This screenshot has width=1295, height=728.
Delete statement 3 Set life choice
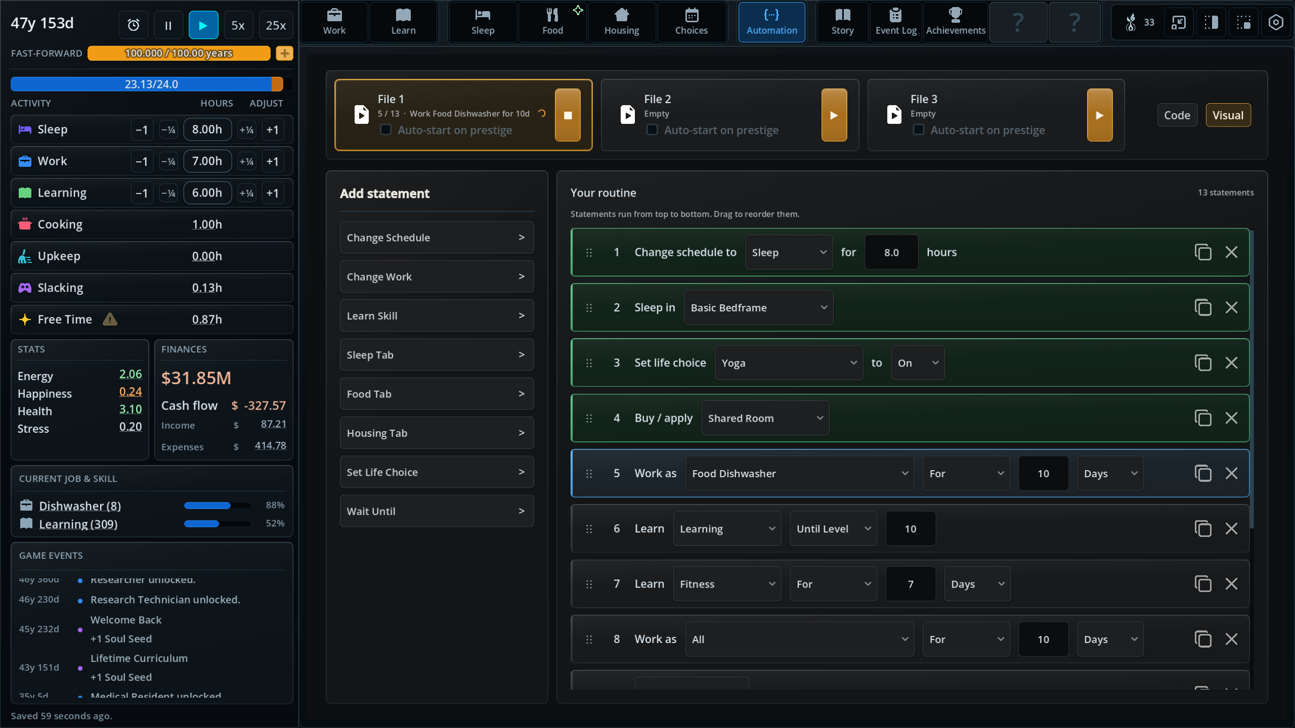point(1231,362)
